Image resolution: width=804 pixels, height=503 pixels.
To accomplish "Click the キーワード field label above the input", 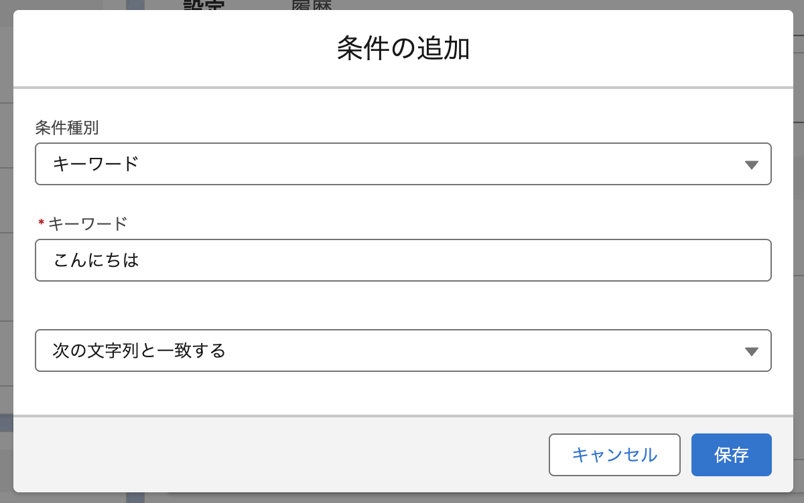I will (87, 223).
